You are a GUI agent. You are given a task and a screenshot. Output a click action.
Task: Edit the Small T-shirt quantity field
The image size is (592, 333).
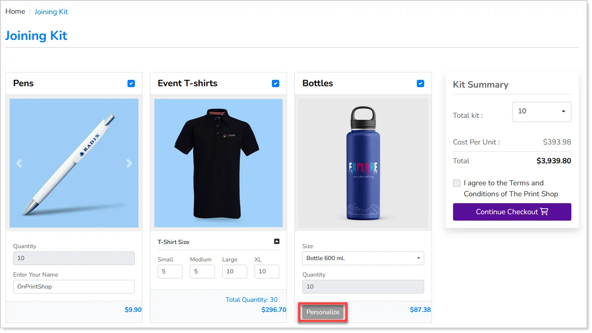tap(170, 272)
